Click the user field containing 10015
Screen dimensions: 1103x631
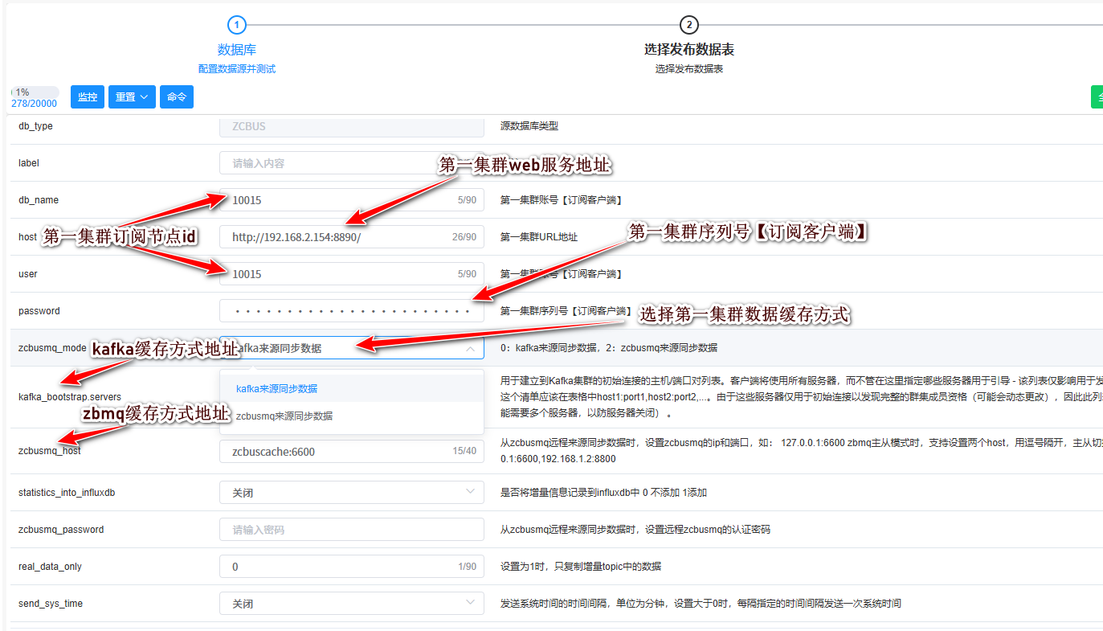pos(337,274)
